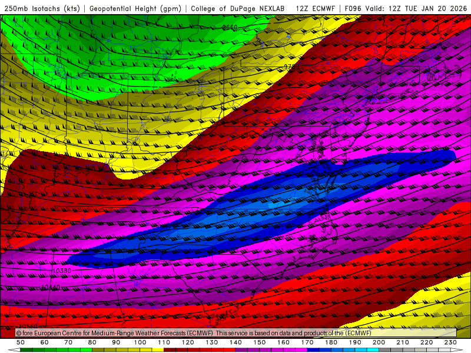Click the 110 kts legend value
Viewport: 471px width, 353px height.
click(164, 342)
